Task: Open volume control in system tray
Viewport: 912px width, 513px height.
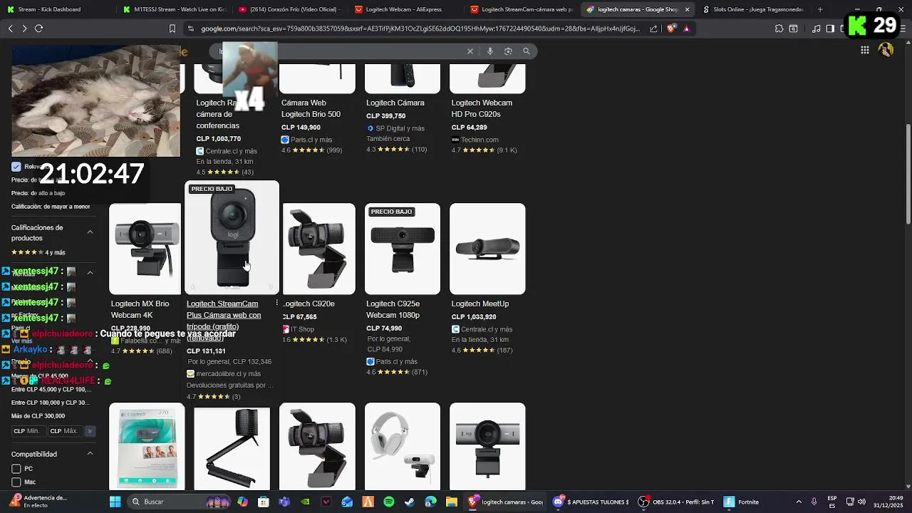Action: (862, 502)
